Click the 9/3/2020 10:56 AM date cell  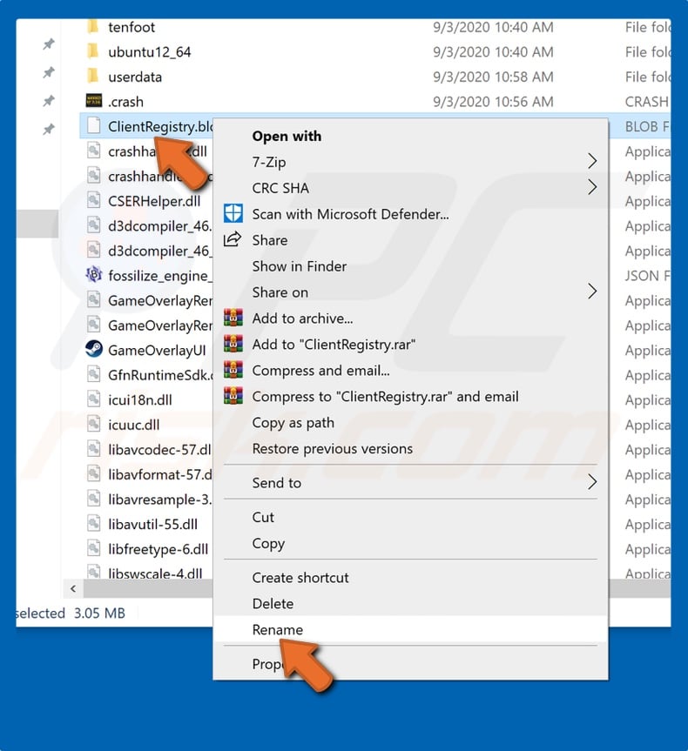tap(493, 102)
